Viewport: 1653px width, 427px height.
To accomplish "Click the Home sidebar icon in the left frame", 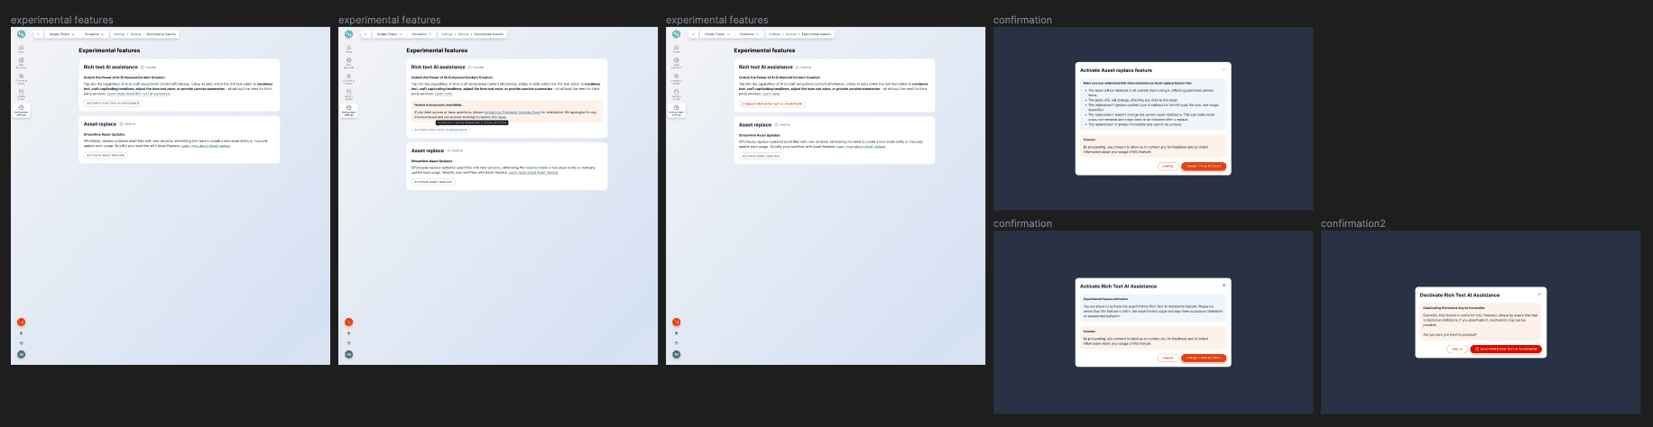I will pos(21,50).
